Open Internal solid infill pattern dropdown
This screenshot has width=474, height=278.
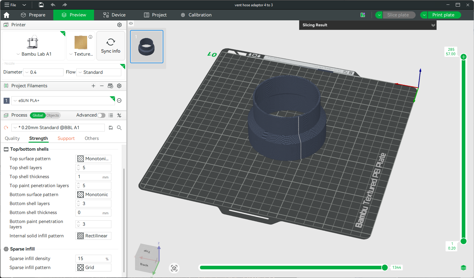pyautogui.click(x=93, y=236)
